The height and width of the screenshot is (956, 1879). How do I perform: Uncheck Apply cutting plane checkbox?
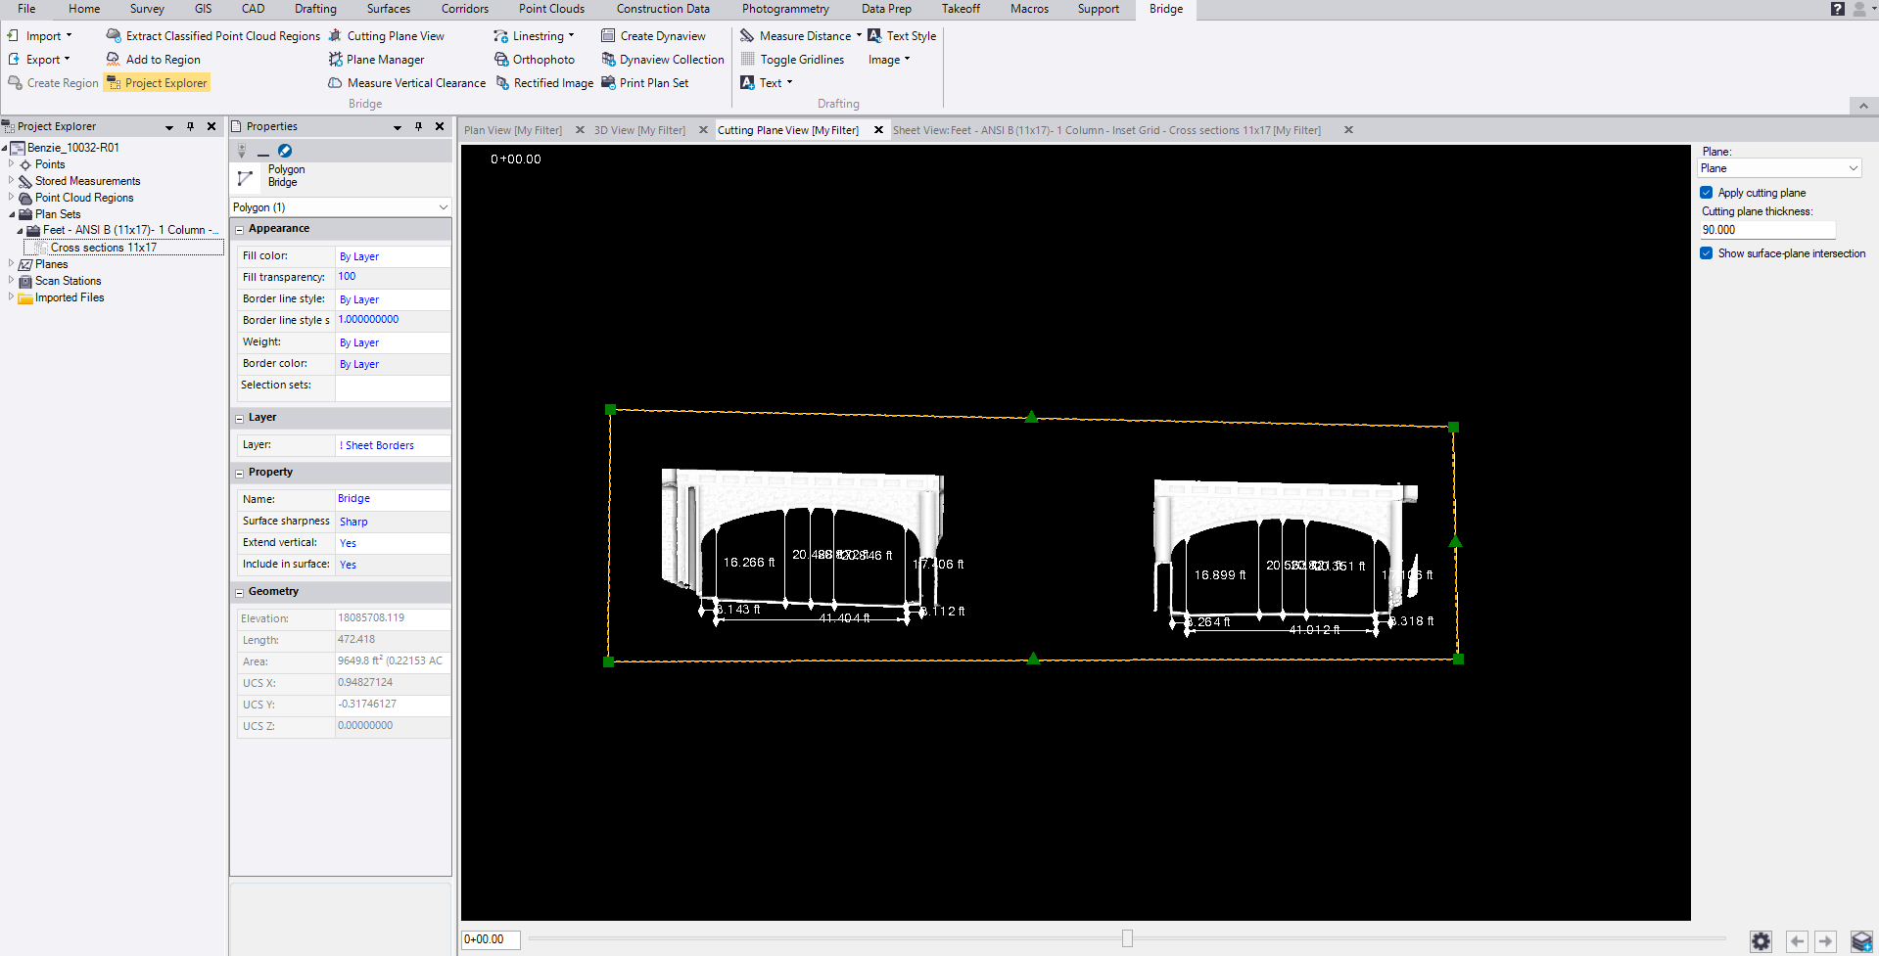[1707, 193]
